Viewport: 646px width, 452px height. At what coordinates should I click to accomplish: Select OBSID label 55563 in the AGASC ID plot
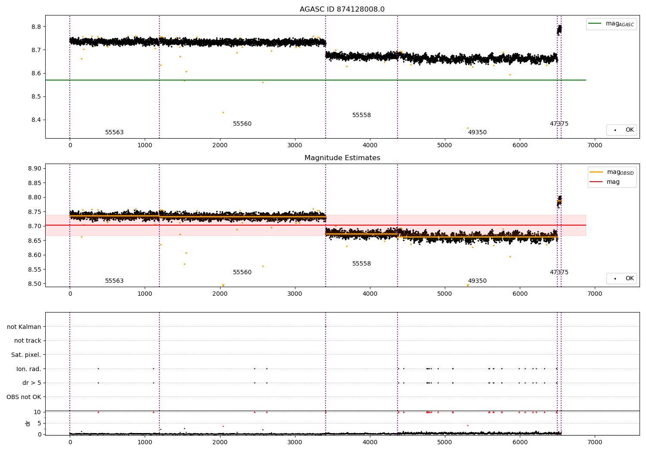(x=114, y=133)
